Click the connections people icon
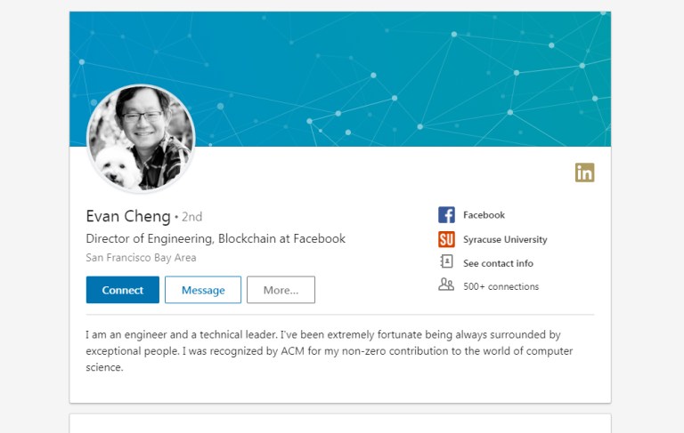 pos(446,285)
